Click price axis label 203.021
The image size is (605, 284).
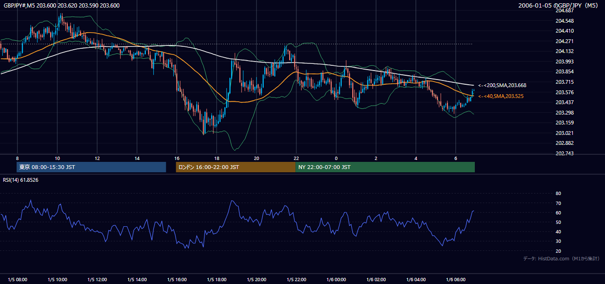pyautogui.click(x=564, y=133)
